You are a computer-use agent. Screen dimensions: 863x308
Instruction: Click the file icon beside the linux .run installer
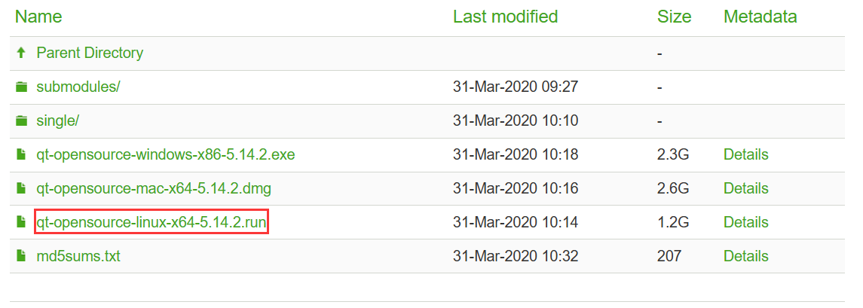click(x=21, y=223)
